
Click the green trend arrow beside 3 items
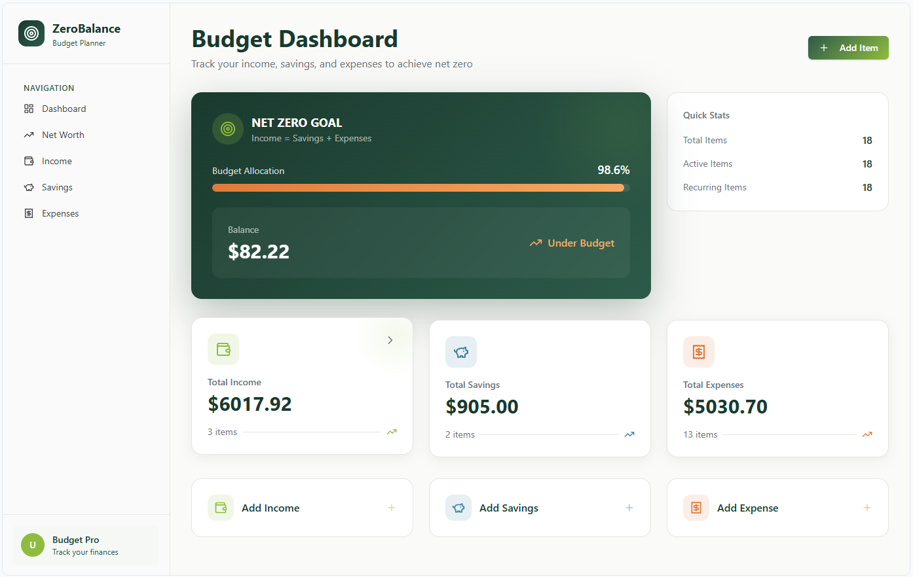(x=392, y=432)
